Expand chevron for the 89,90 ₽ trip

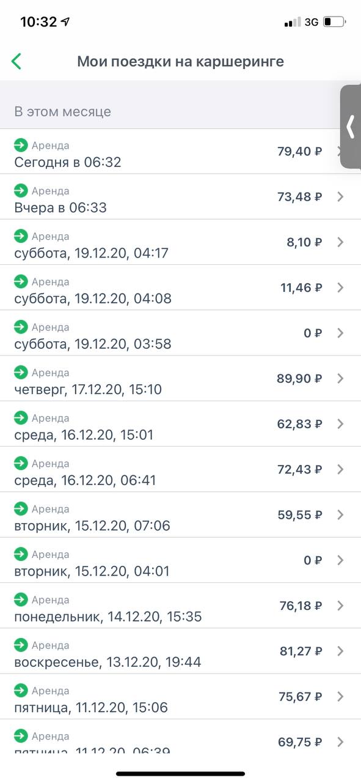pos(341,378)
